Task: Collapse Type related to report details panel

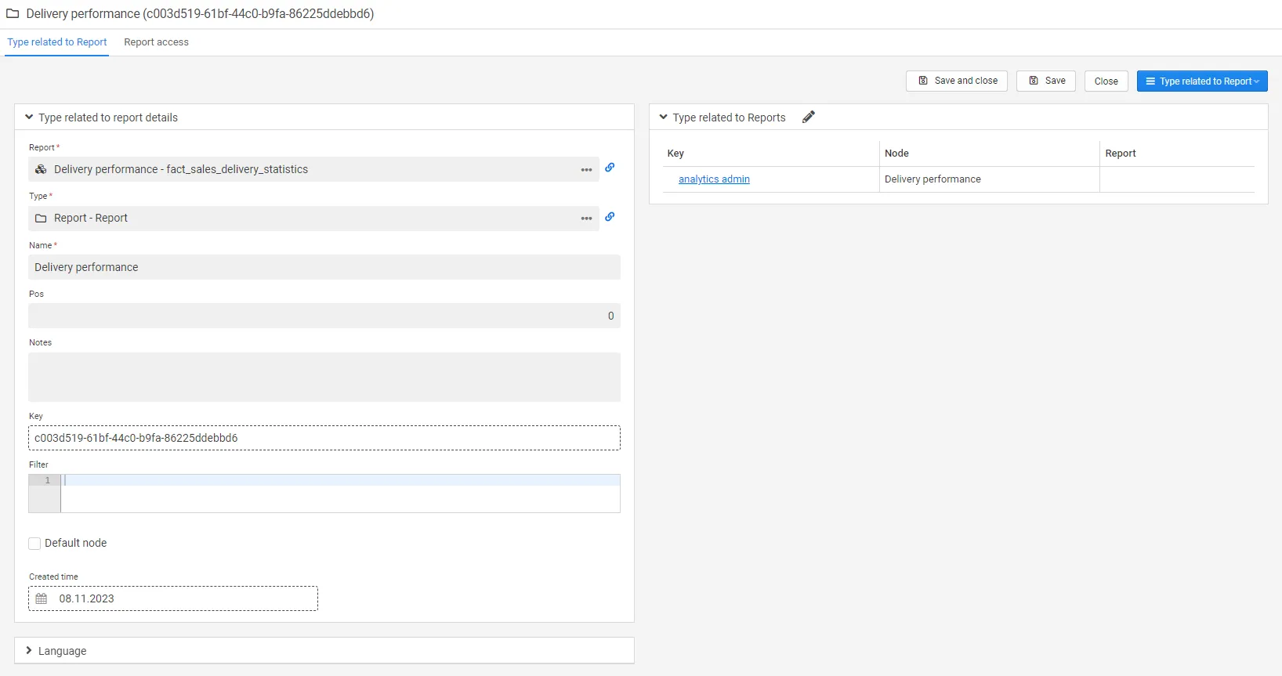Action: pos(29,117)
